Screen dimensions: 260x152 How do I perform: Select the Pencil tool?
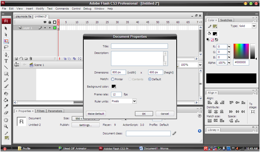pyautogui.click(x=6, y=80)
